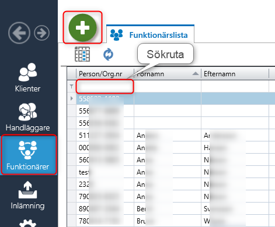Screen dimensions: 275x227
Task: Open settings via the gear icon
Action: [x=27, y=223]
